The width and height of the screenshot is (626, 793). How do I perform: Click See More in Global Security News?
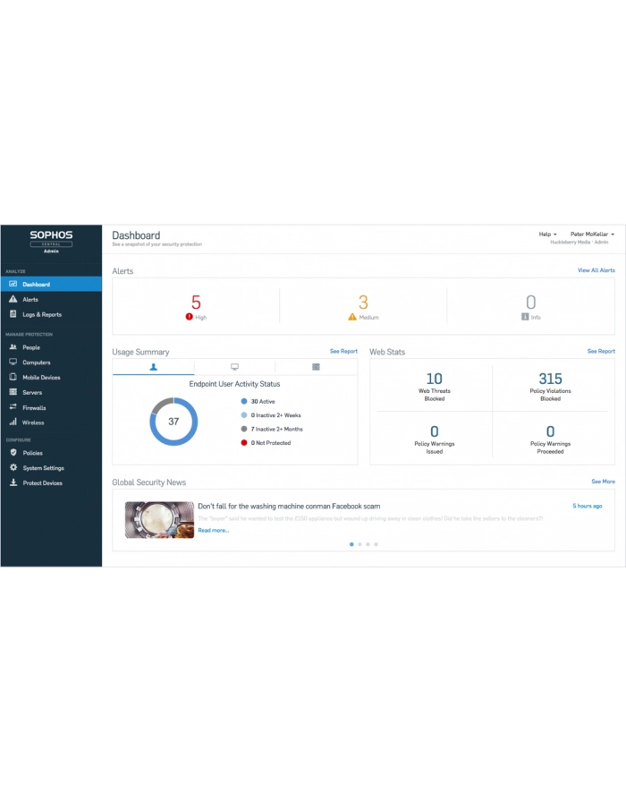click(x=604, y=482)
